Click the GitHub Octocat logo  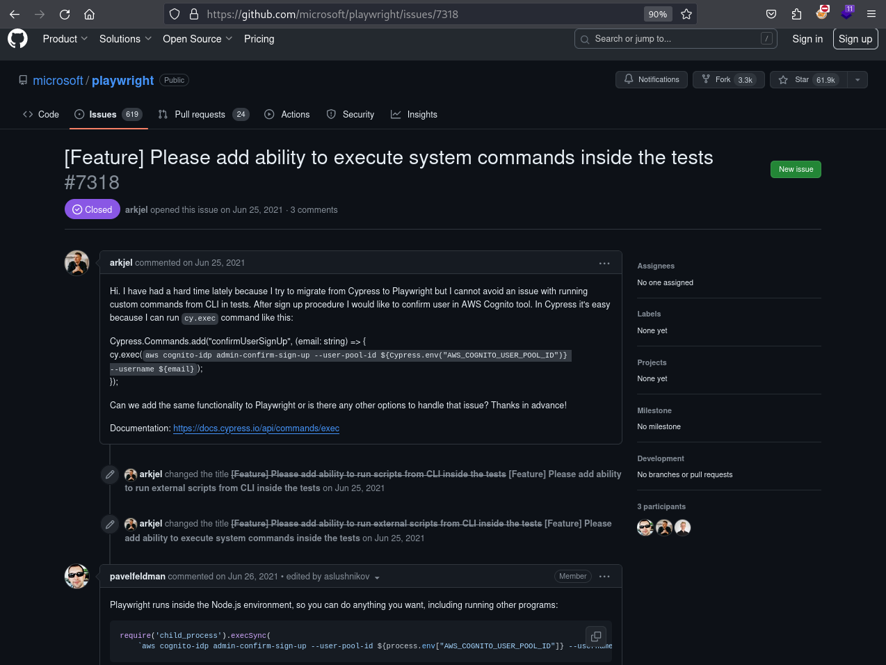pyautogui.click(x=17, y=39)
